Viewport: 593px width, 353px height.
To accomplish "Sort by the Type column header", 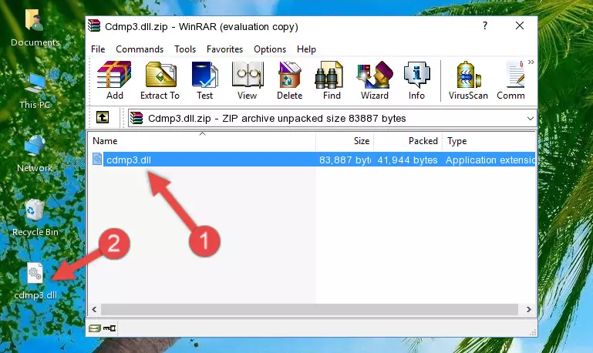I will tap(489, 141).
